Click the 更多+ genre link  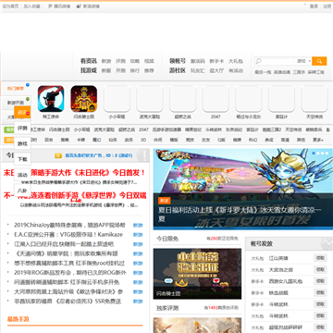[318, 140]
